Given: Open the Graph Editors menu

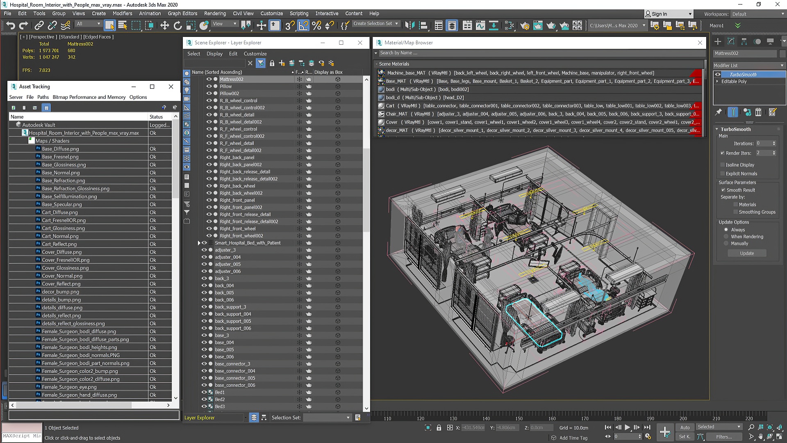Looking at the screenshot, I should coord(182,14).
